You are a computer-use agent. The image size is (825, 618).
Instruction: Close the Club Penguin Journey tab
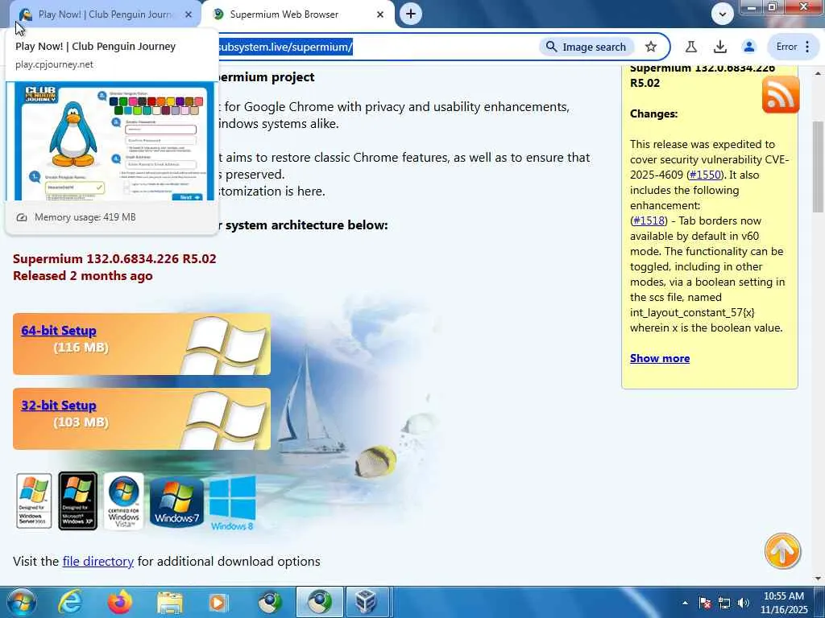pyautogui.click(x=189, y=14)
